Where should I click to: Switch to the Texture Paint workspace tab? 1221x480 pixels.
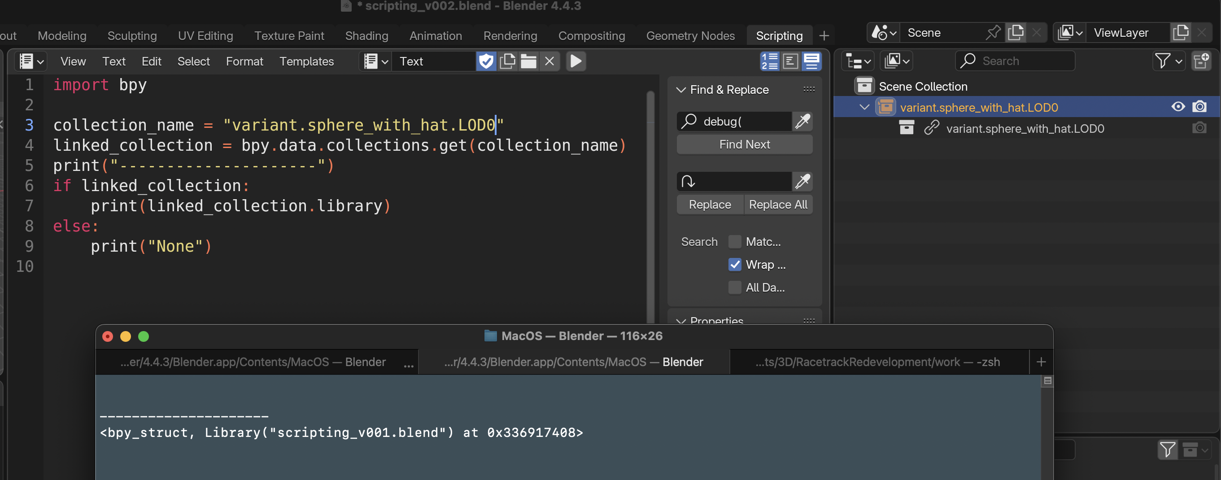(x=289, y=35)
